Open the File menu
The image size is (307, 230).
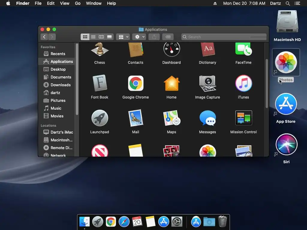click(x=38, y=3)
